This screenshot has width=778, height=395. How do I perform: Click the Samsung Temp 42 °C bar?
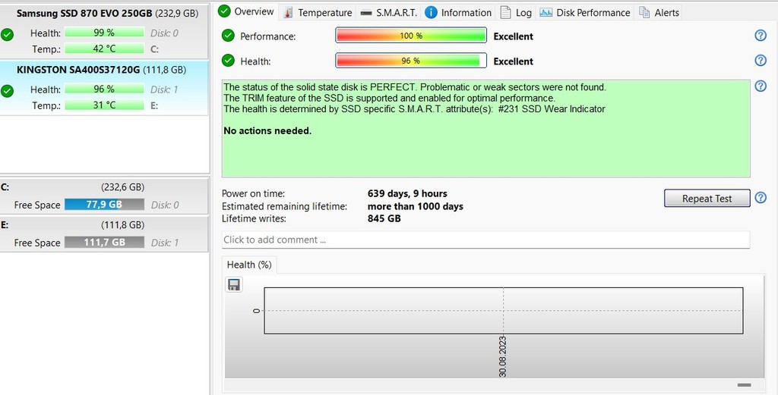click(x=104, y=49)
